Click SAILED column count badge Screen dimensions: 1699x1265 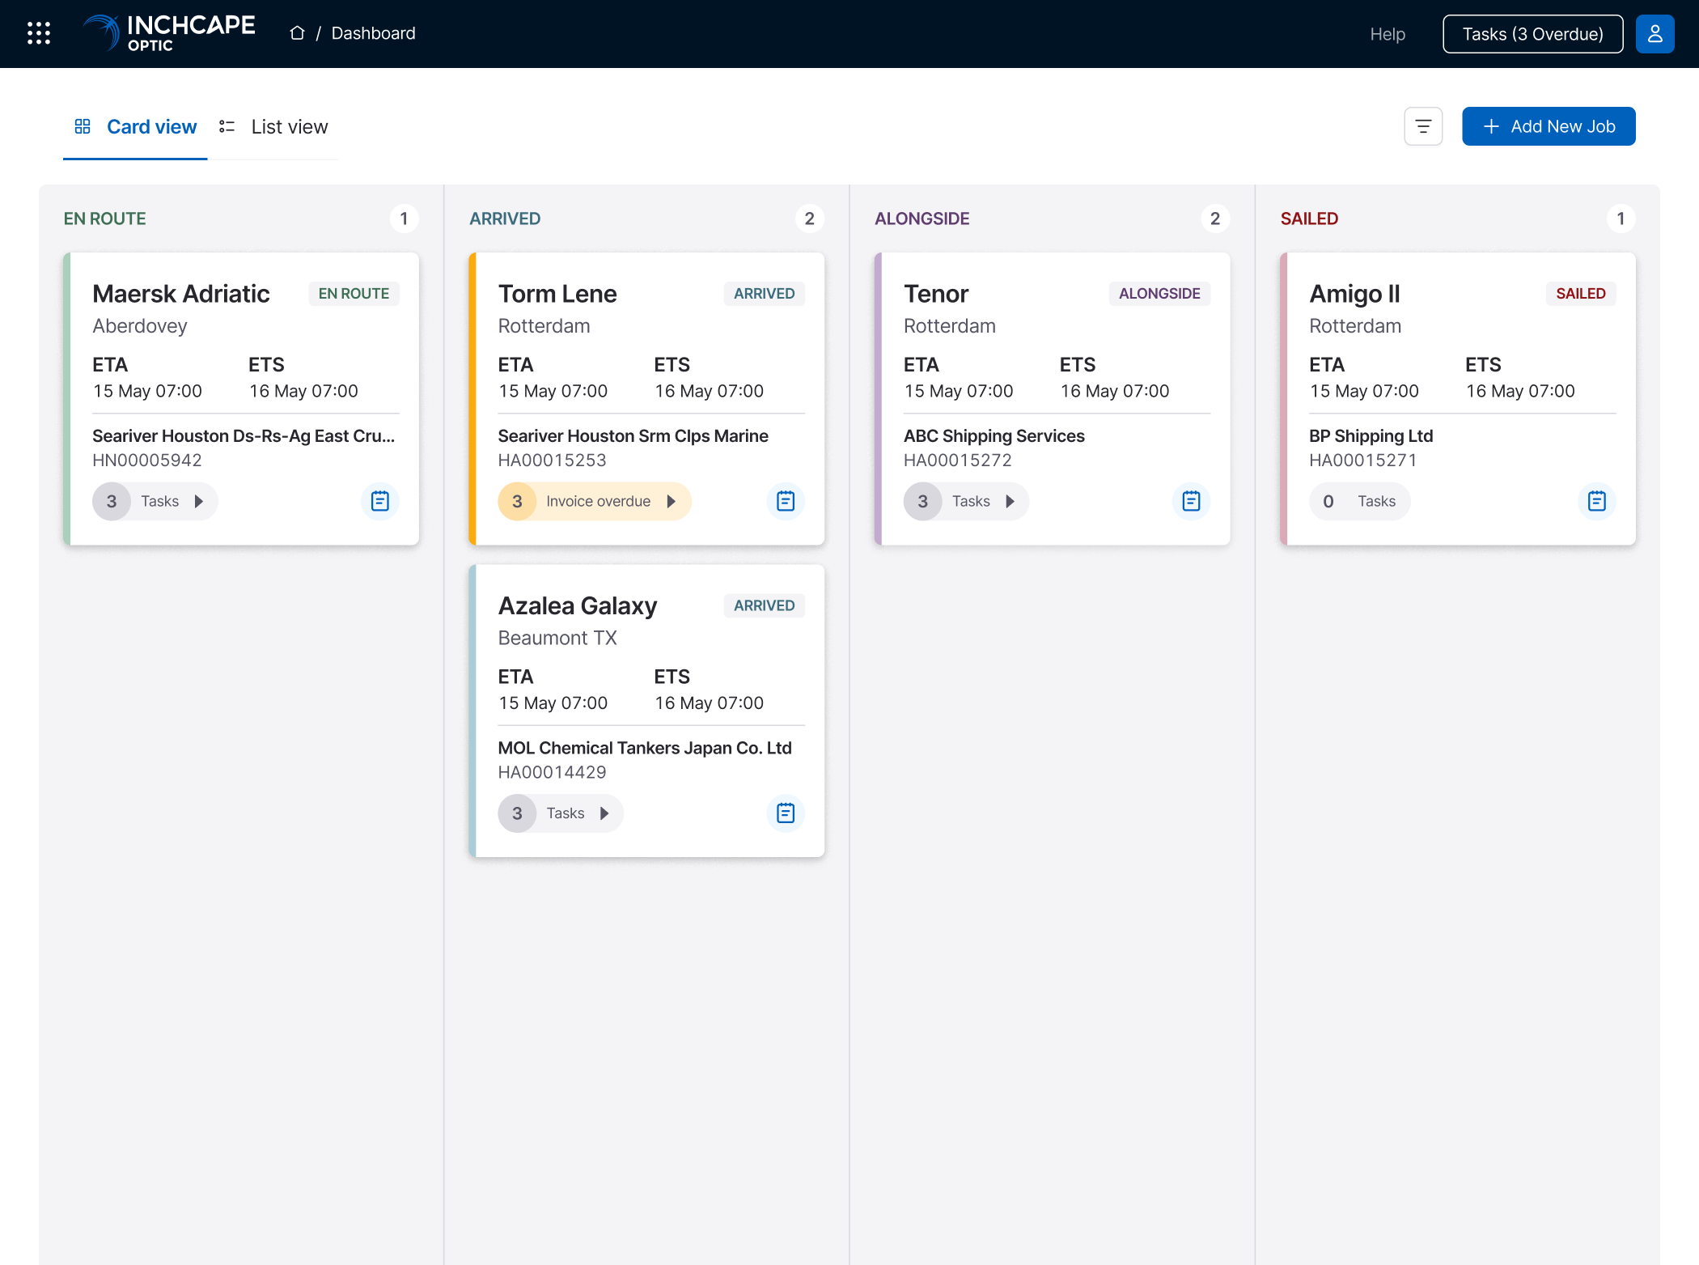pyautogui.click(x=1621, y=219)
